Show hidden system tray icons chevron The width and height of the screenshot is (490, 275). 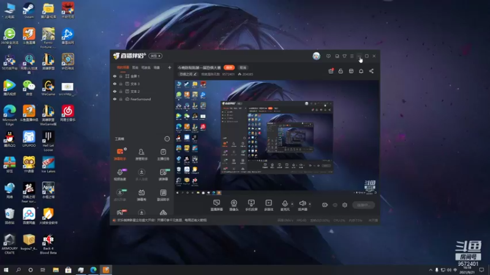(431, 270)
